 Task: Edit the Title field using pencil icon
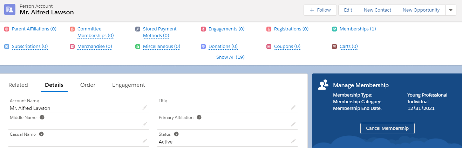click(293, 108)
